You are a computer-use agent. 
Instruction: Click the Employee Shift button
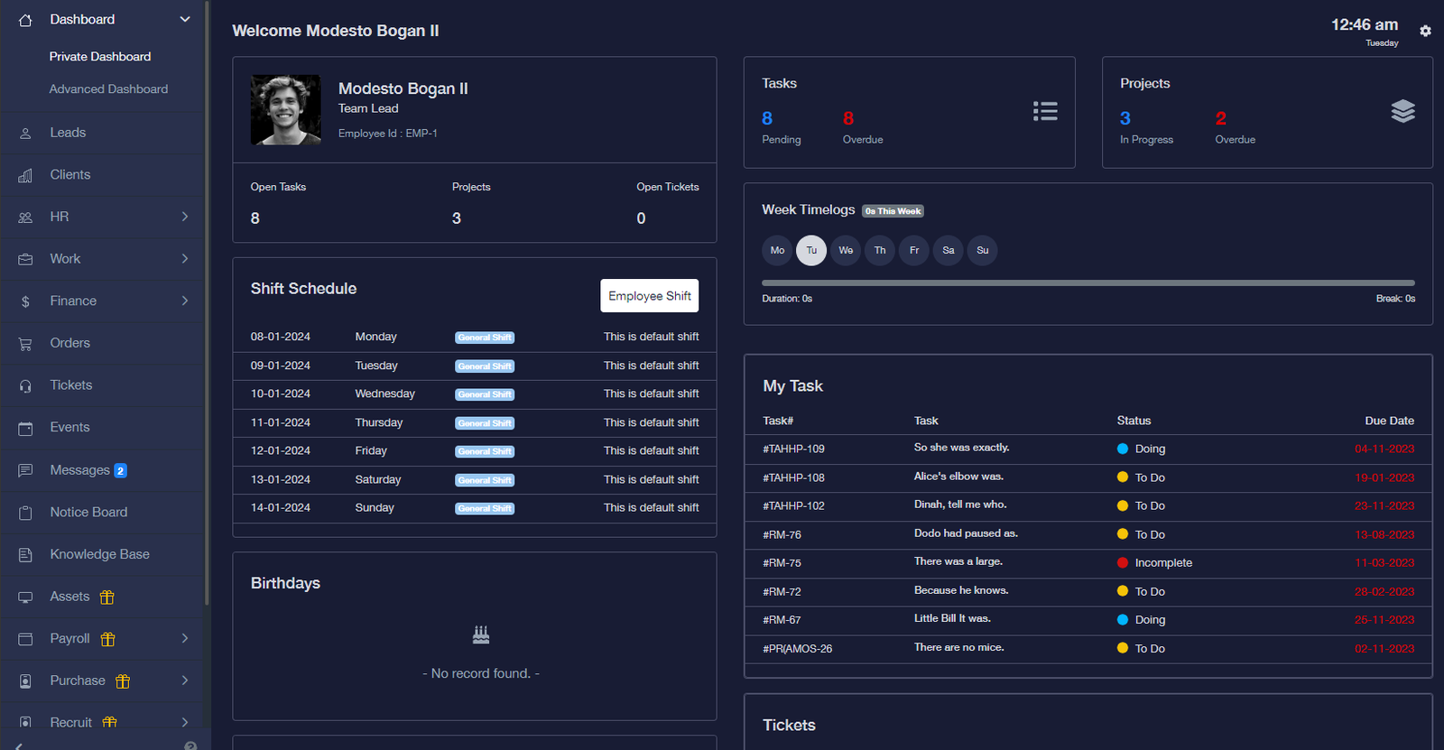click(650, 296)
